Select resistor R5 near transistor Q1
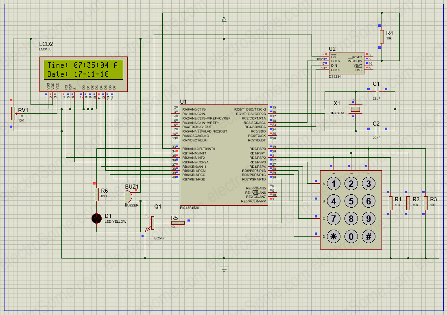Viewport: 447px width, 315px height. (x=177, y=223)
